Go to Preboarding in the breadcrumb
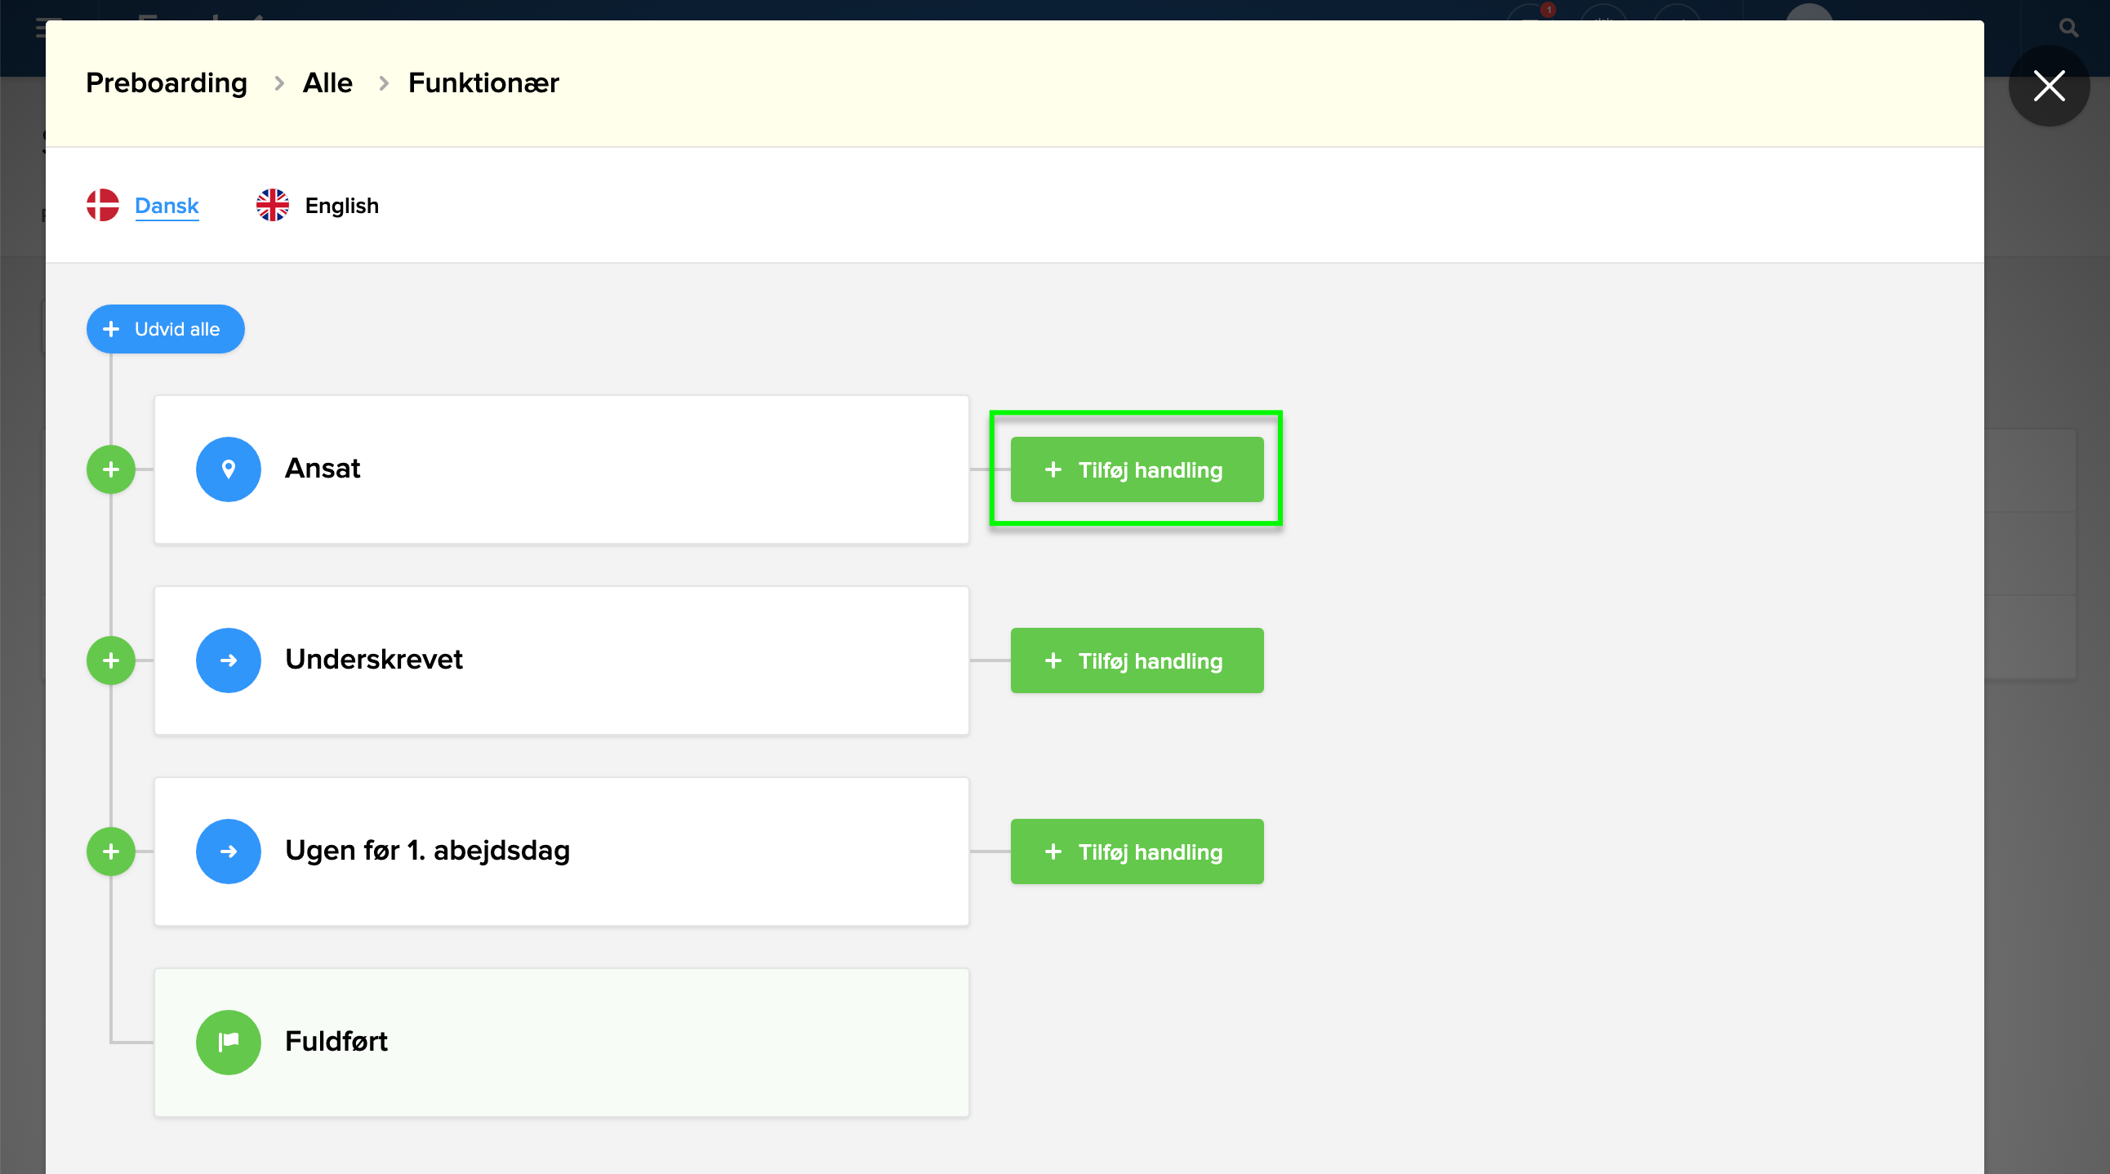Screen dimensions: 2110x1174 click(167, 82)
